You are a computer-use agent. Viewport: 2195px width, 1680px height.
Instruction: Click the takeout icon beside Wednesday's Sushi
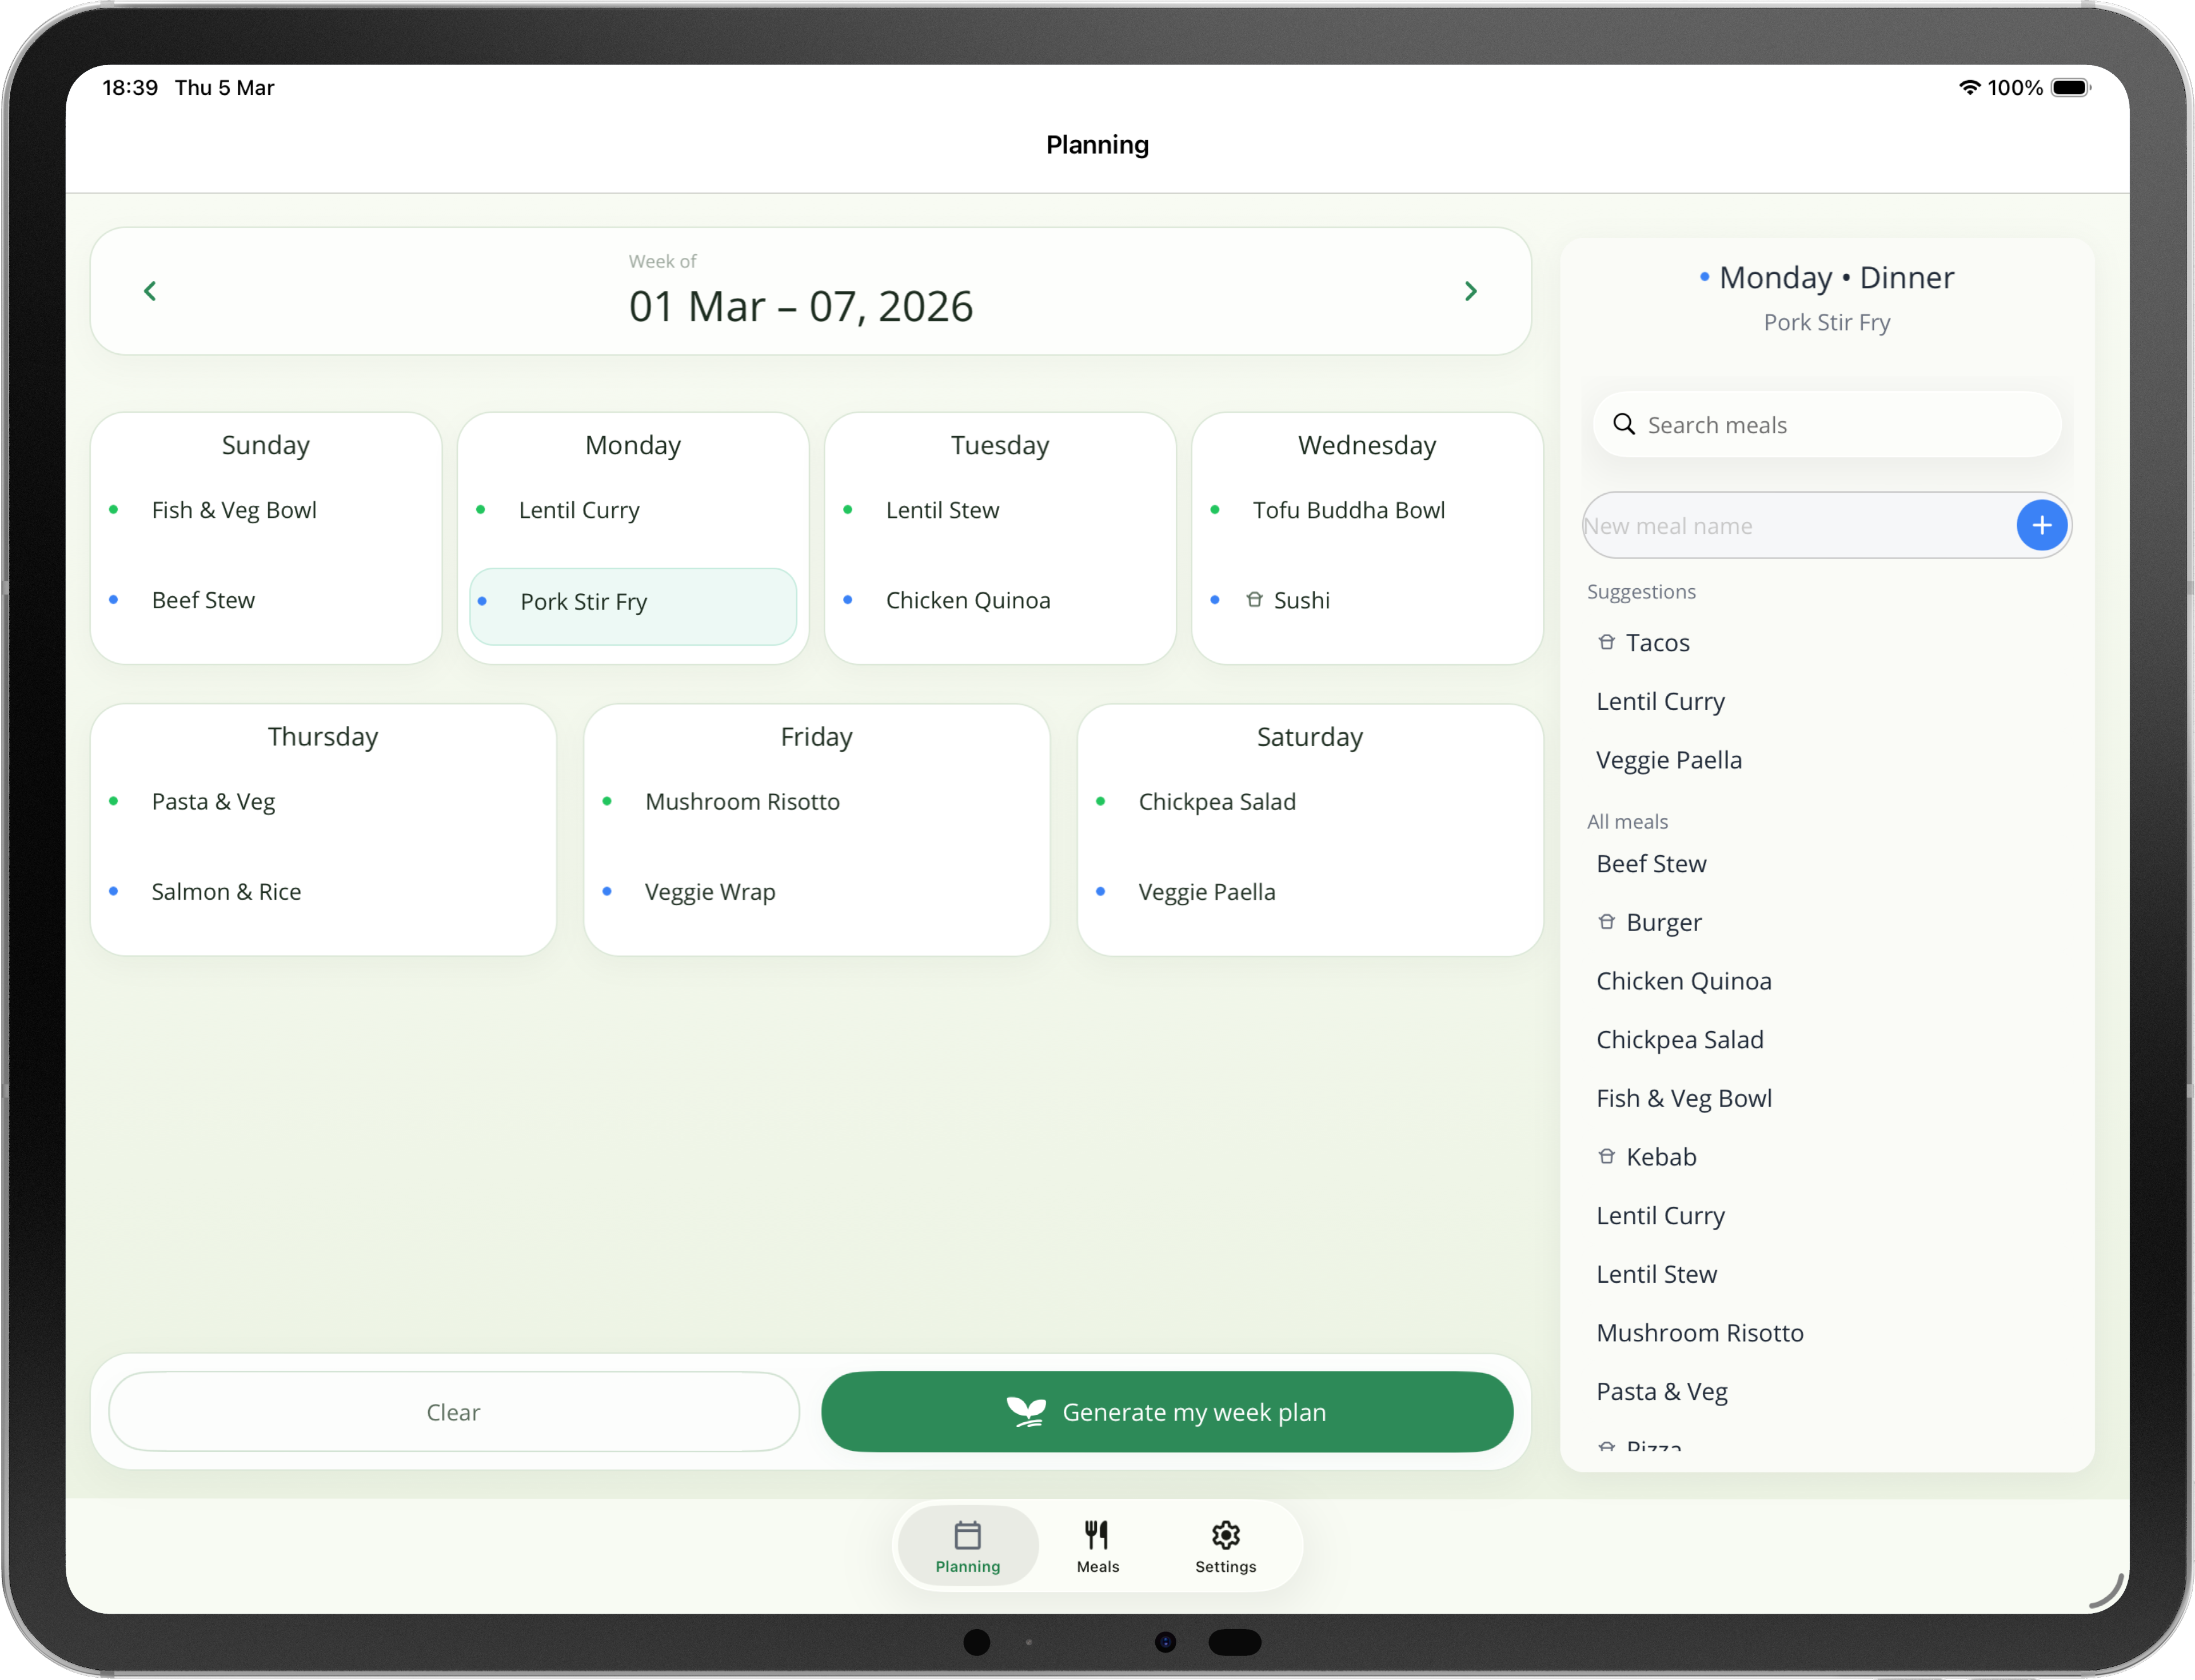tap(1254, 600)
